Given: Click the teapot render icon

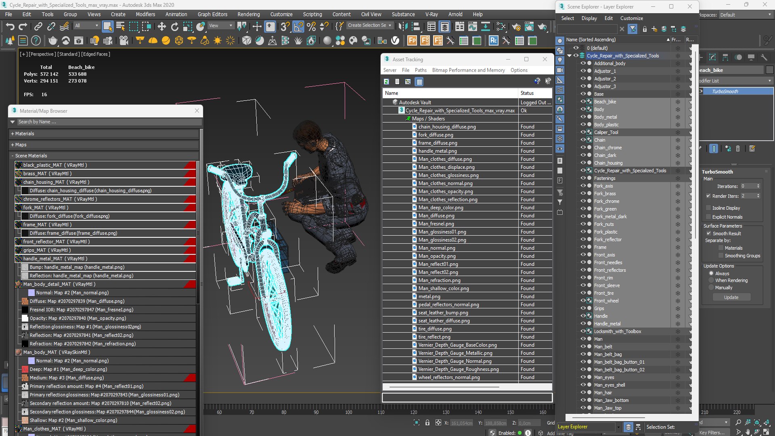Looking at the screenshot, I should coord(52,40).
